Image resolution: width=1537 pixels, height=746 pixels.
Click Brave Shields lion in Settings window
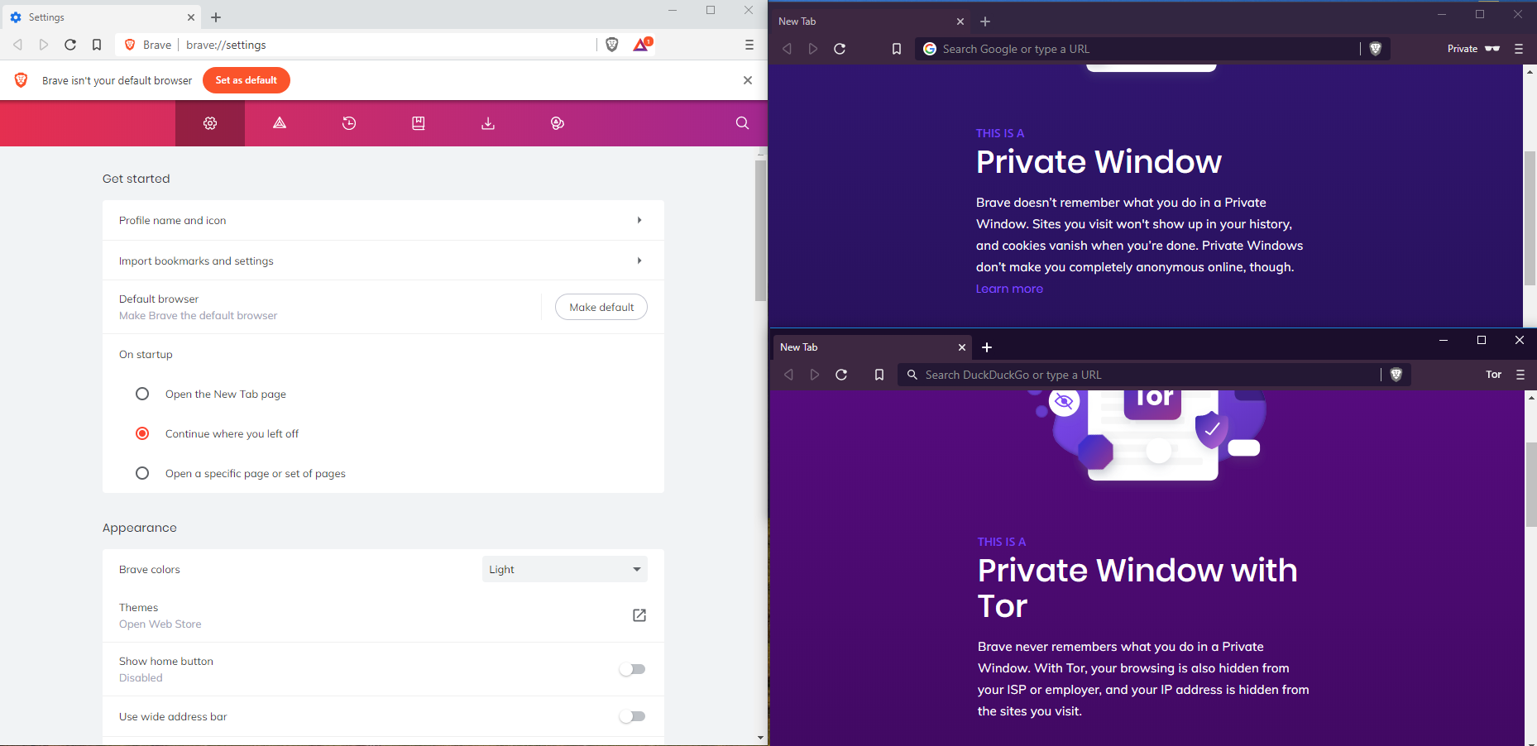[x=612, y=45]
